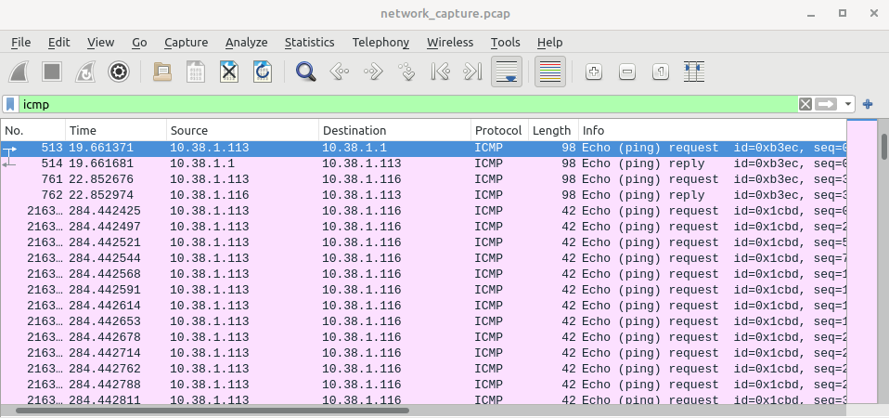This screenshot has height=418, width=889.
Task: Open the Edit menu
Action: coord(59,43)
